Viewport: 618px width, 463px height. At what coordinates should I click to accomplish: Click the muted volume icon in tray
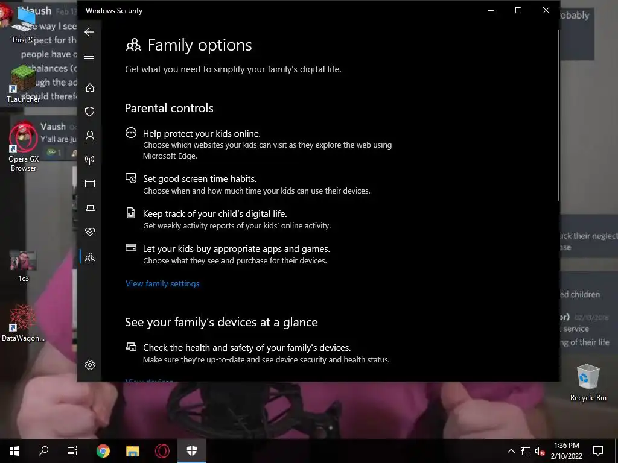coord(540,451)
